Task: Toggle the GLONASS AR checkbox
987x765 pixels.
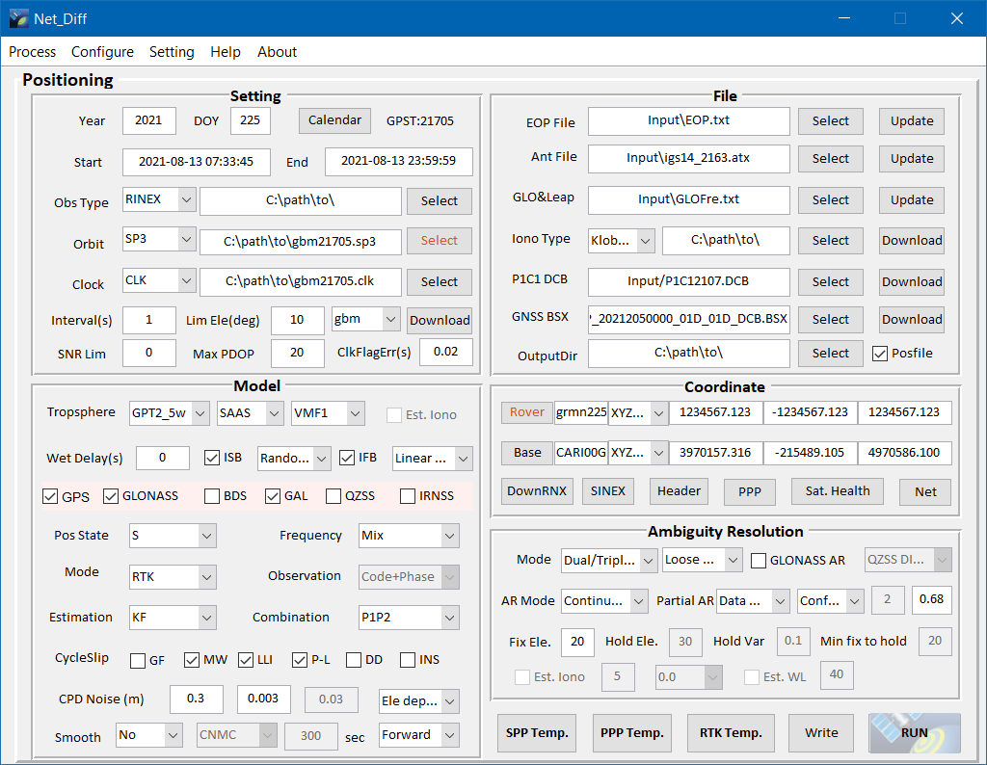Action: pos(759,561)
